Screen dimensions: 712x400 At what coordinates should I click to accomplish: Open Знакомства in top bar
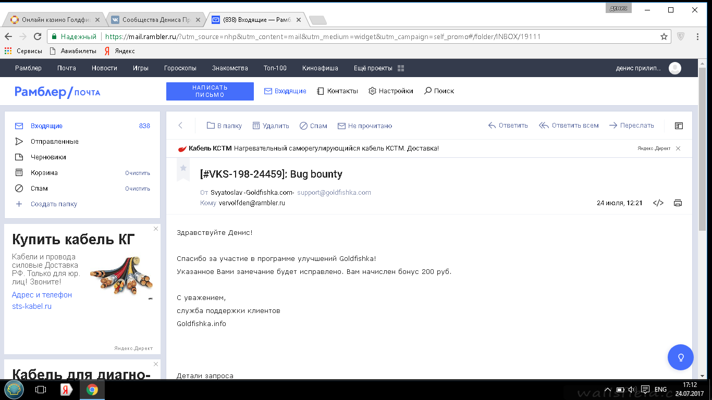click(230, 68)
